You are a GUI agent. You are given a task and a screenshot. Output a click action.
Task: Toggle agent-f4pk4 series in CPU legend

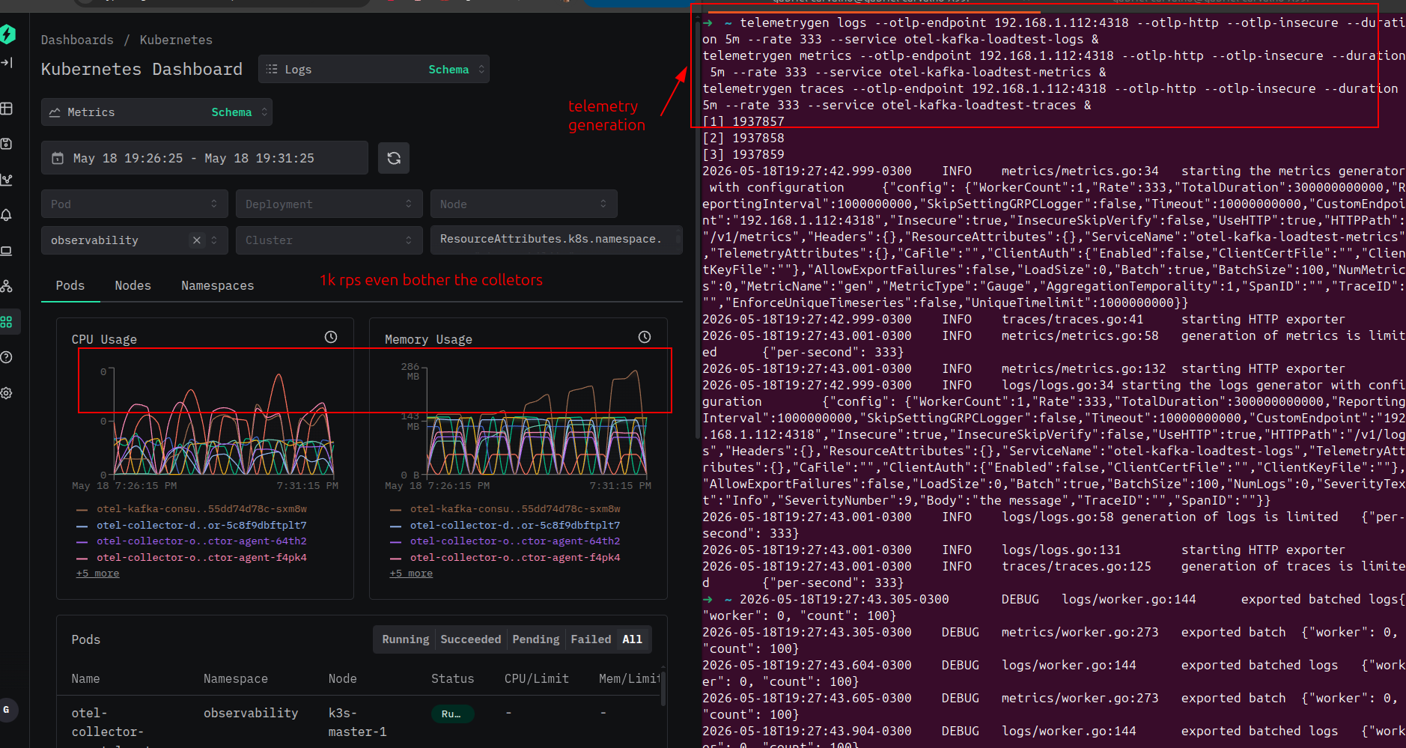[191, 558]
